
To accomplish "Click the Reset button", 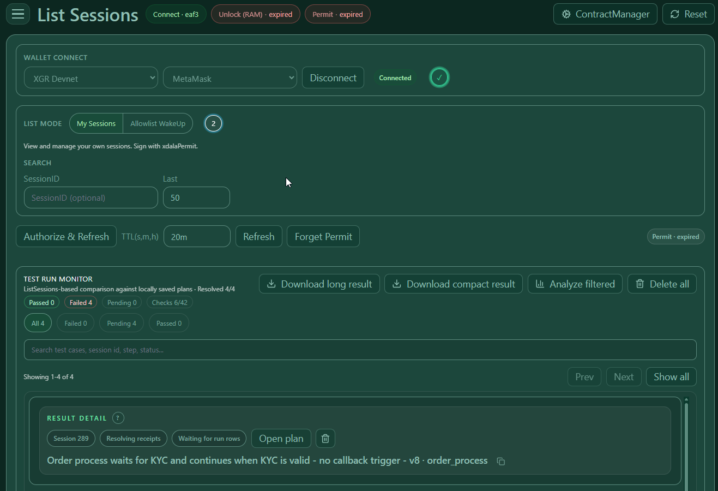I will point(688,14).
